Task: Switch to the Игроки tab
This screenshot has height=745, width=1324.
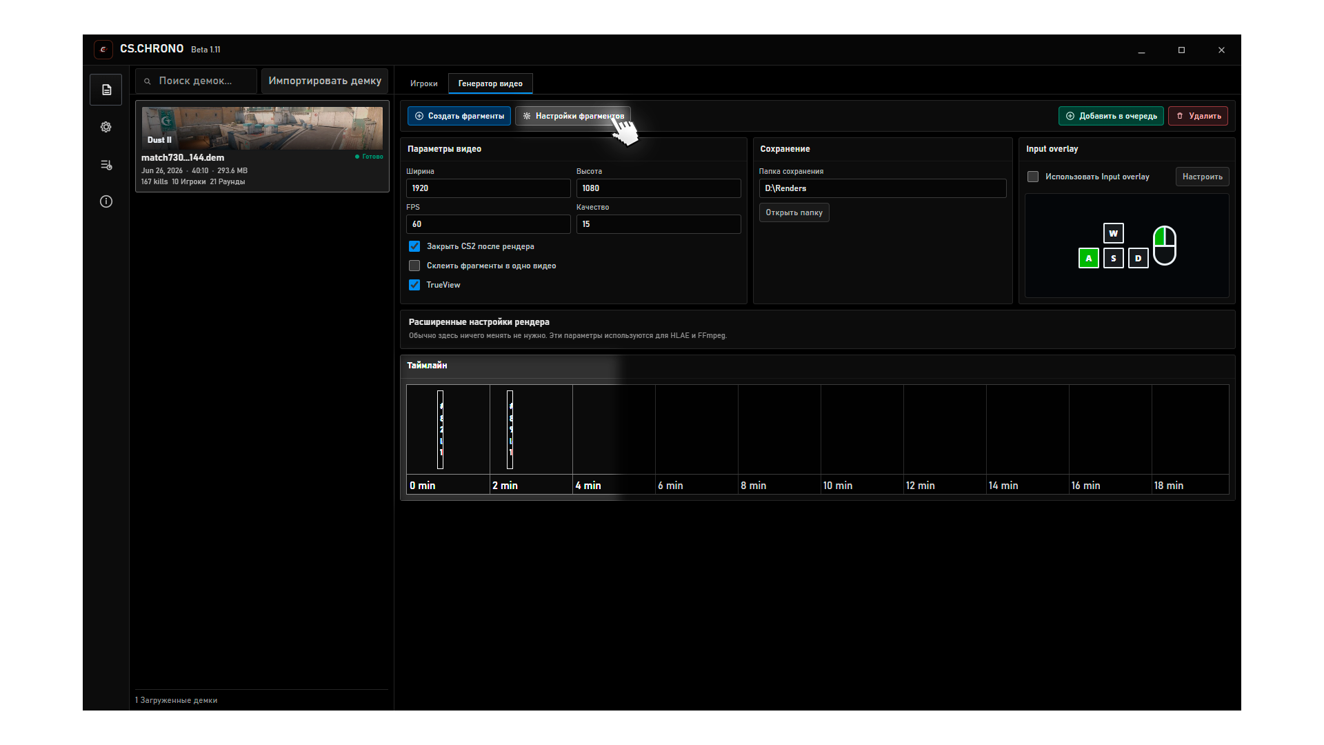Action: [424, 83]
